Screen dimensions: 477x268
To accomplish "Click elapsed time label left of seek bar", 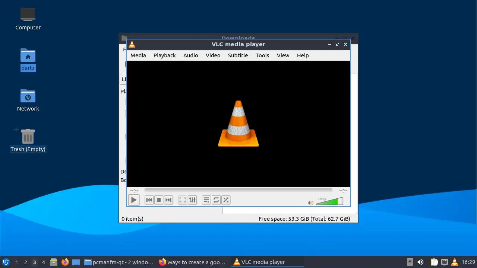I will coord(134,191).
